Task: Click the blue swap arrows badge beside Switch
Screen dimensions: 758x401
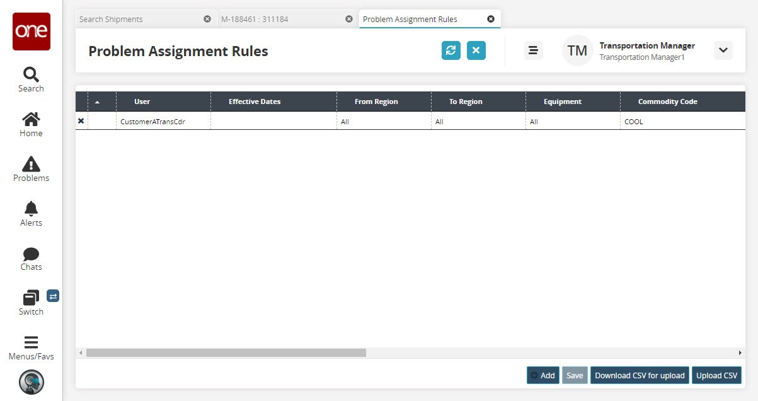Action: click(53, 296)
